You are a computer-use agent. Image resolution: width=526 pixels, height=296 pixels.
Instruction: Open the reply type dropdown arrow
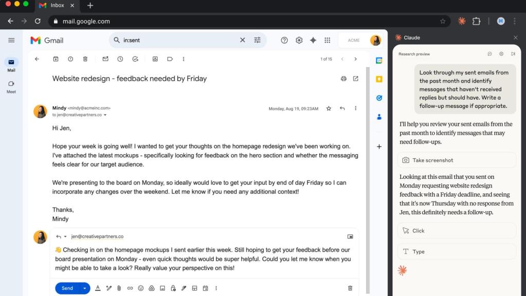(x=65, y=237)
